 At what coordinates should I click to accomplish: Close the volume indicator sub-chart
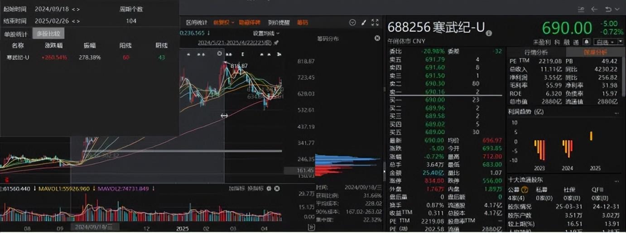tap(277, 189)
